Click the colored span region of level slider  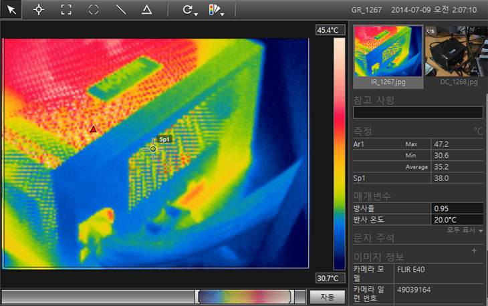coord(244,297)
